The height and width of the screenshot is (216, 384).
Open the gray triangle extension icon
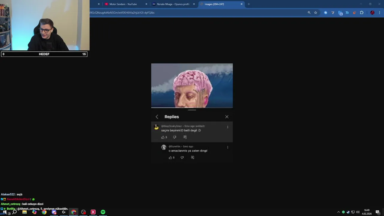[x=333, y=13]
